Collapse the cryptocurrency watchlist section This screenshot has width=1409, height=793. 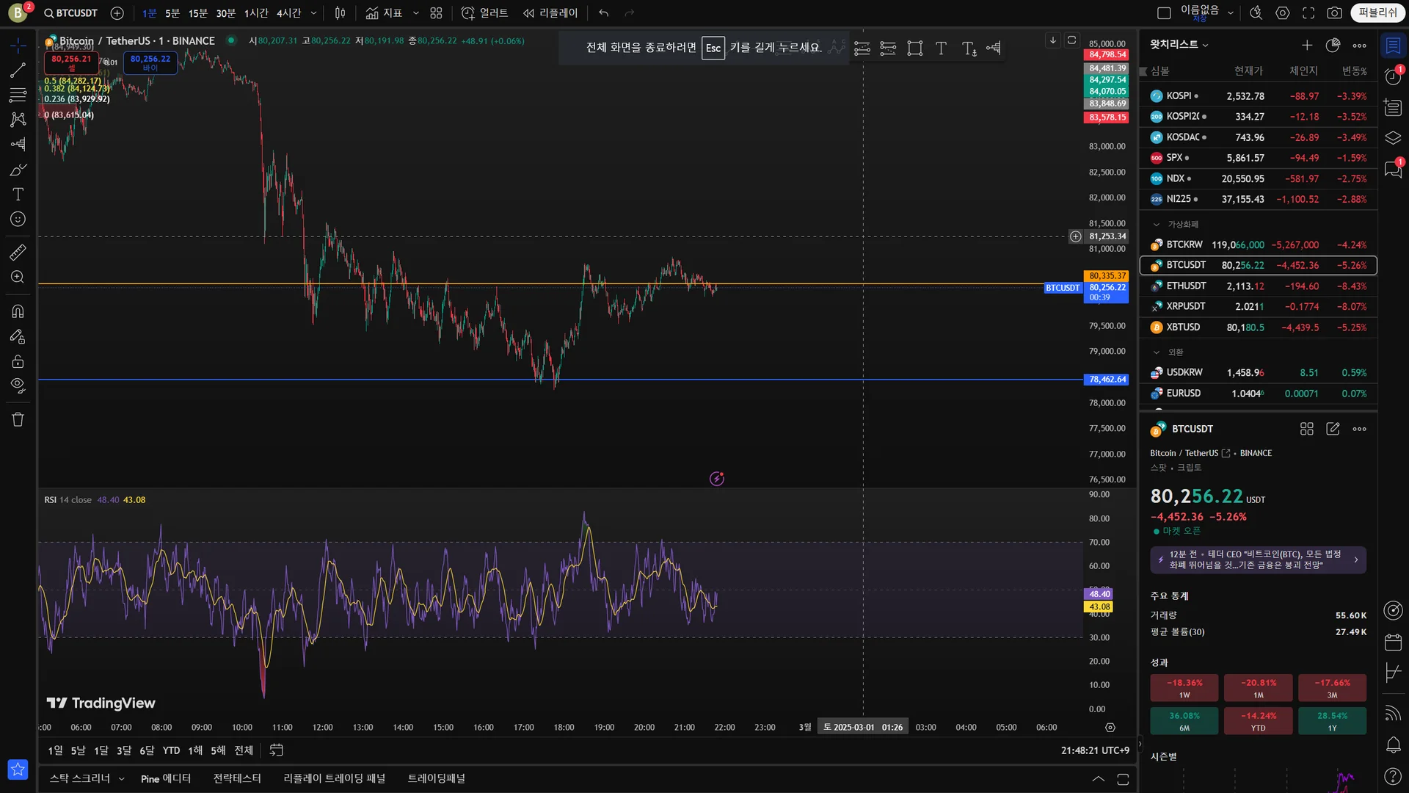click(x=1157, y=225)
